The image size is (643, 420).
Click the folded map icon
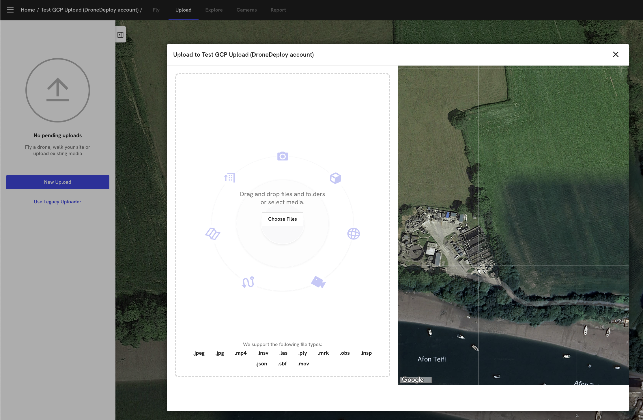pos(213,234)
